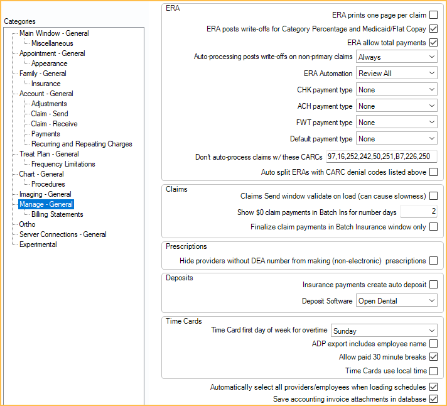Open the Experimental category
This screenshot has height=406, width=447.
(x=38, y=244)
